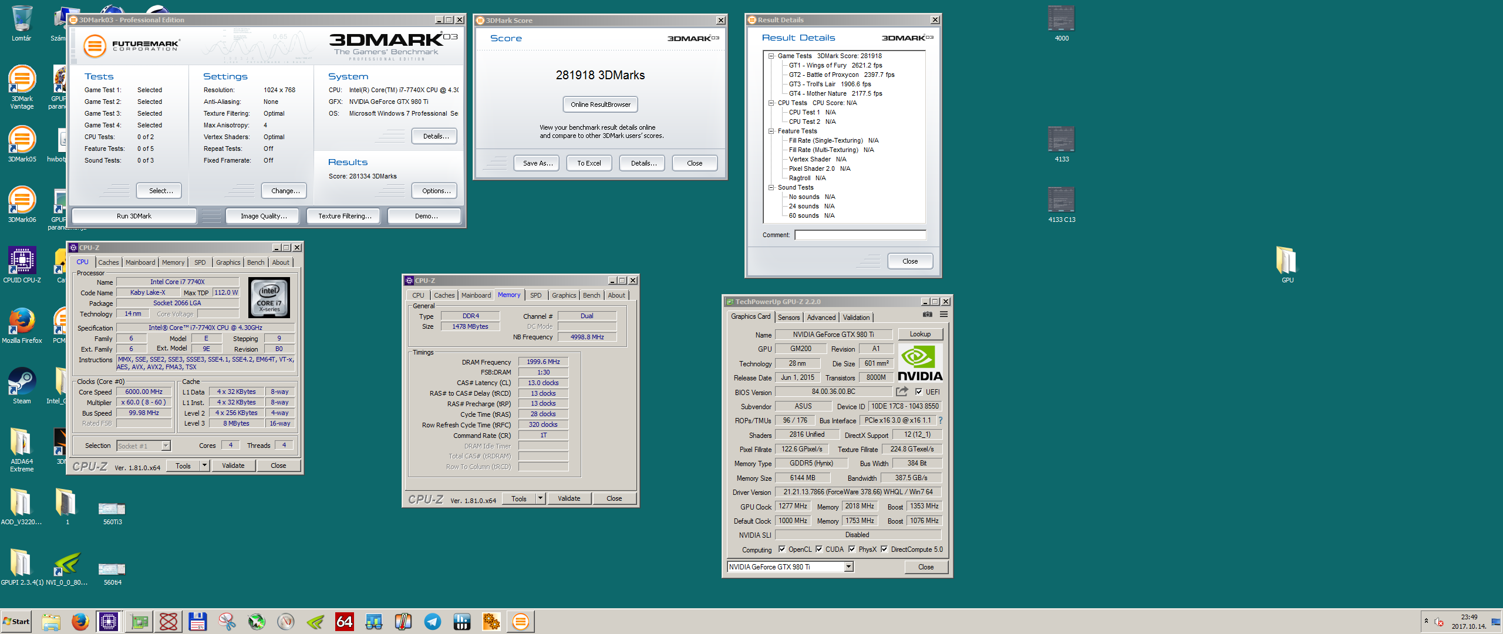Open Tools dropdown arrow in CPU-Z Memory window

540,498
